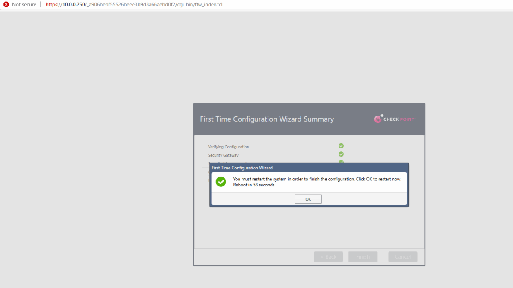This screenshot has width=513, height=288.
Task: Click the disabled Cancel button
Action: coord(402,256)
